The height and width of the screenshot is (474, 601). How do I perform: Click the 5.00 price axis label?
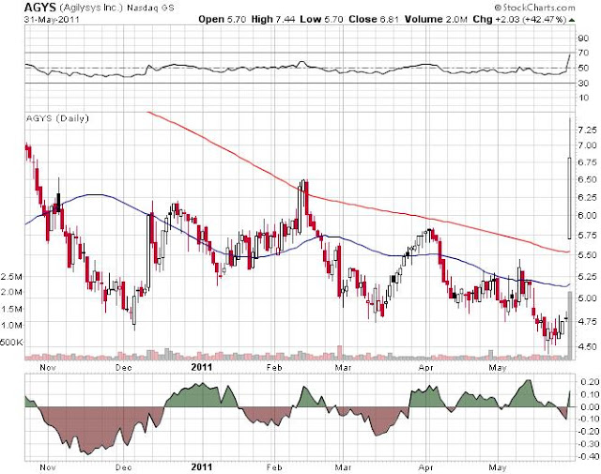tap(587, 298)
